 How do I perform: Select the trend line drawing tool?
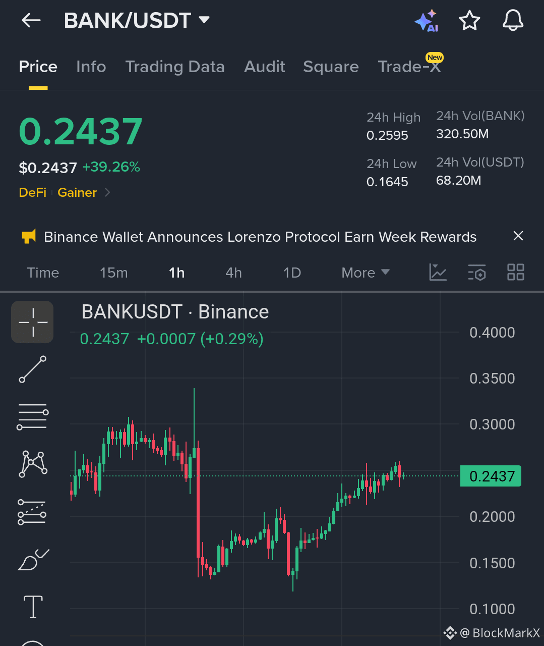click(33, 369)
